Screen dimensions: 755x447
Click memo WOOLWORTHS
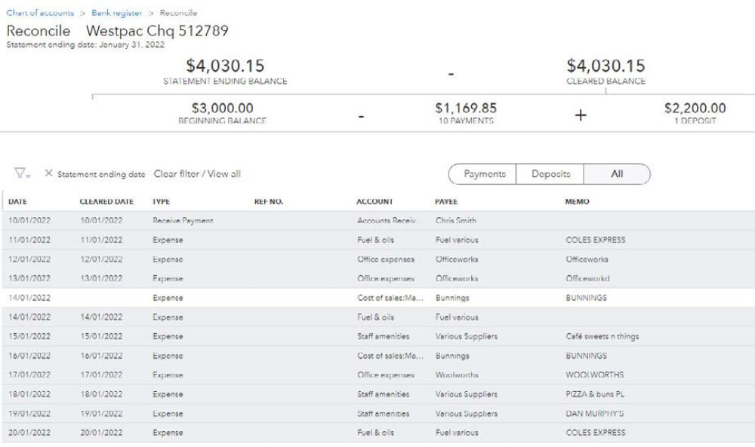click(x=595, y=375)
